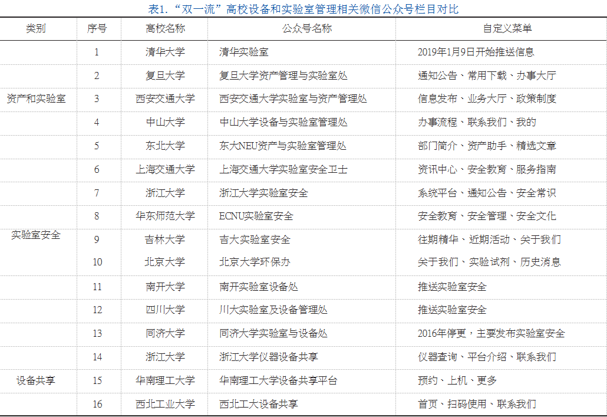Click the account name ECNU实验室安全
607x417 pixels.
[x=256, y=216]
